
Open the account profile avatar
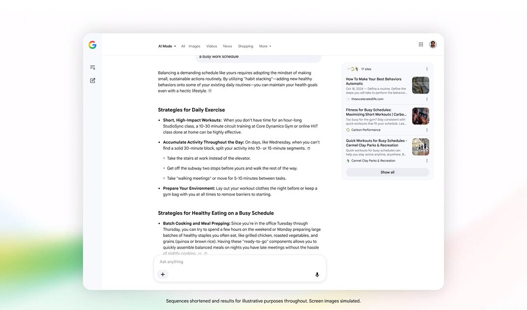tap(433, 44)
